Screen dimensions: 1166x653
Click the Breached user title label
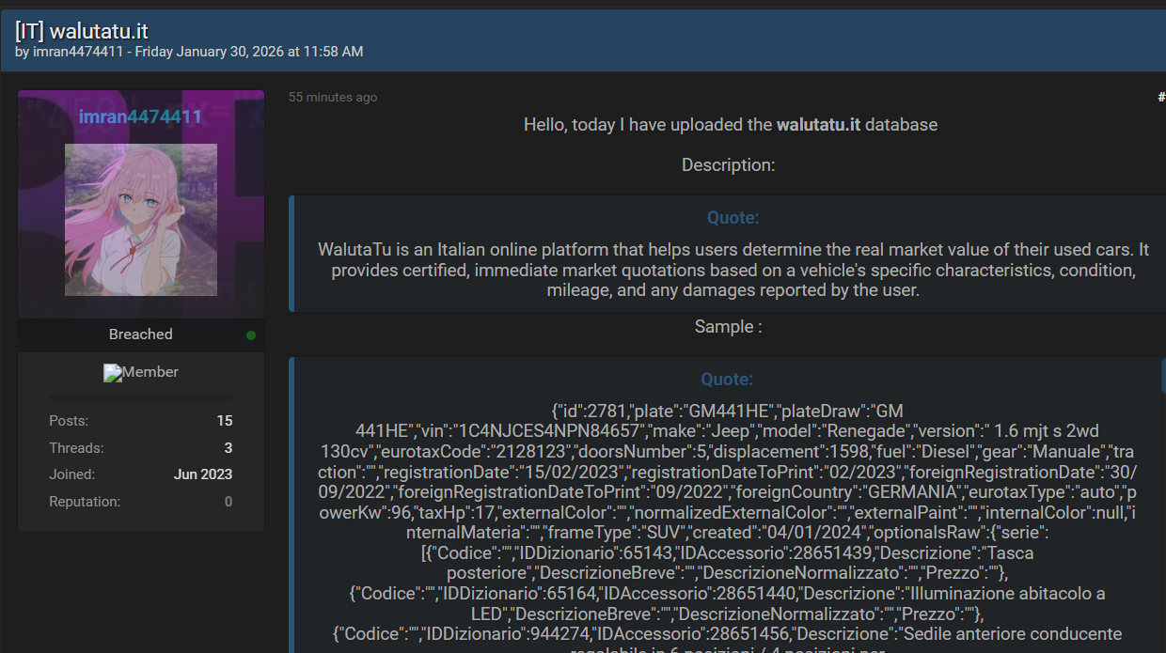(140, 334)
